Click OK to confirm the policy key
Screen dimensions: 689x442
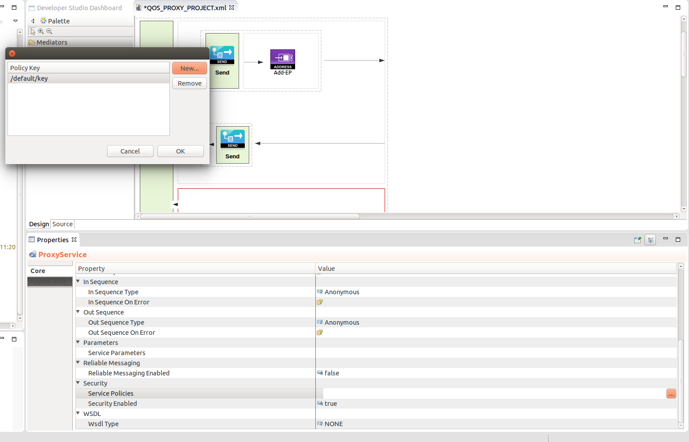[x=180, y=151]
